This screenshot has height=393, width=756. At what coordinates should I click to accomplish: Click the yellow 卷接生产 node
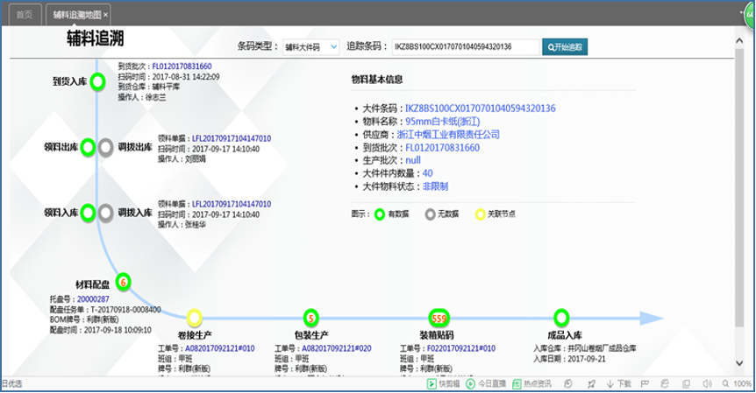[x=195, y=317]
